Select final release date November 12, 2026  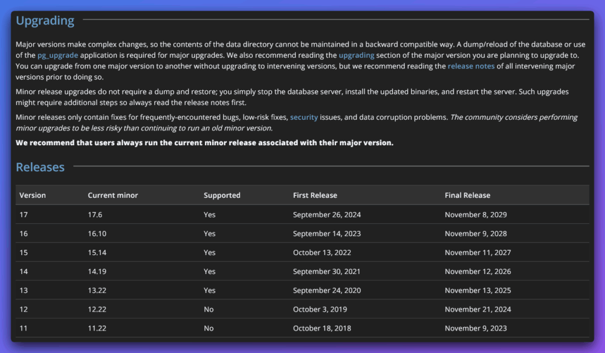point(477,272)
